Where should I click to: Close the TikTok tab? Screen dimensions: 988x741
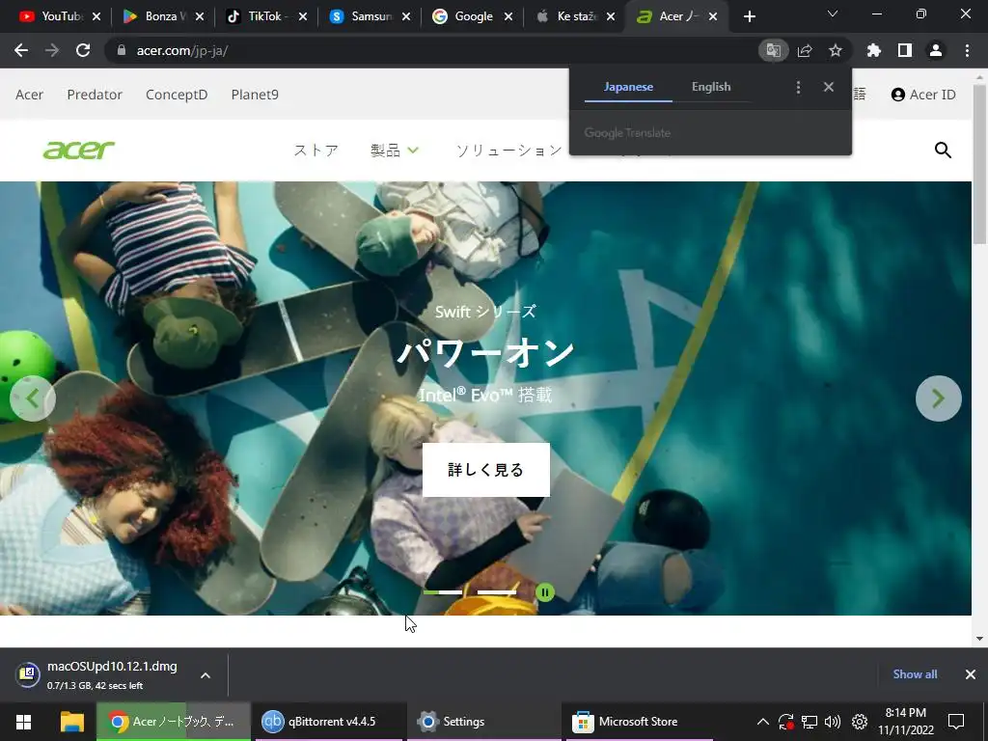[303, 16]
